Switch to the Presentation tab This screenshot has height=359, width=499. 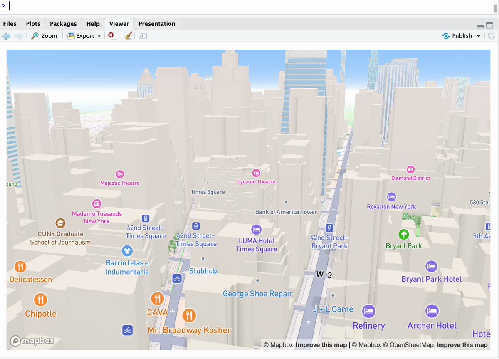coord(157,24)
